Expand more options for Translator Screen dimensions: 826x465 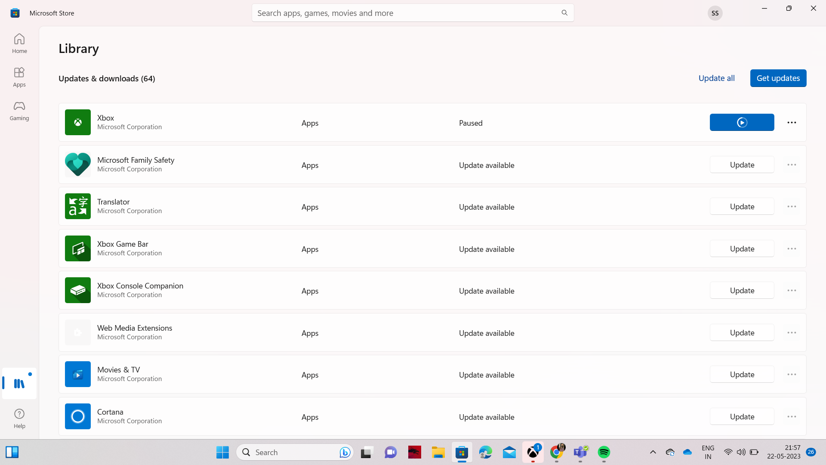pos(792,207)
